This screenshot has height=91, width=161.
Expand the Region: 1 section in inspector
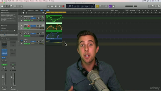1,26
